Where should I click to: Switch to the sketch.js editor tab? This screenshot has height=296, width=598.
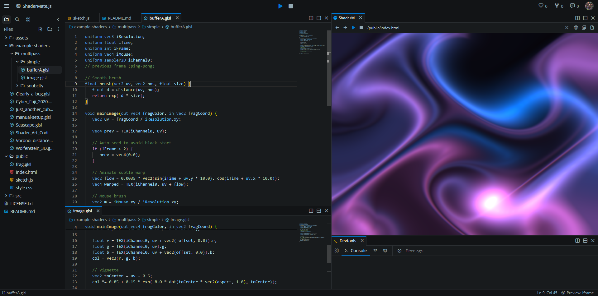click(81, 18)
